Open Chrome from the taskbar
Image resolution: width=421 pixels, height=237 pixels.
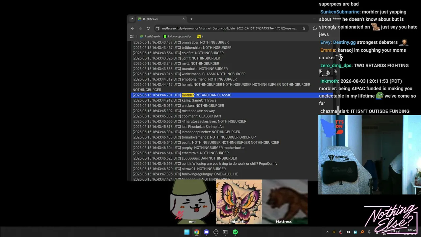click(196, 232)
